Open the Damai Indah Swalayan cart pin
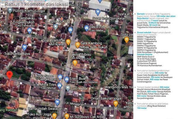This screenshot has width=178, height=119. pyautogui.click(x=57, y=102)
